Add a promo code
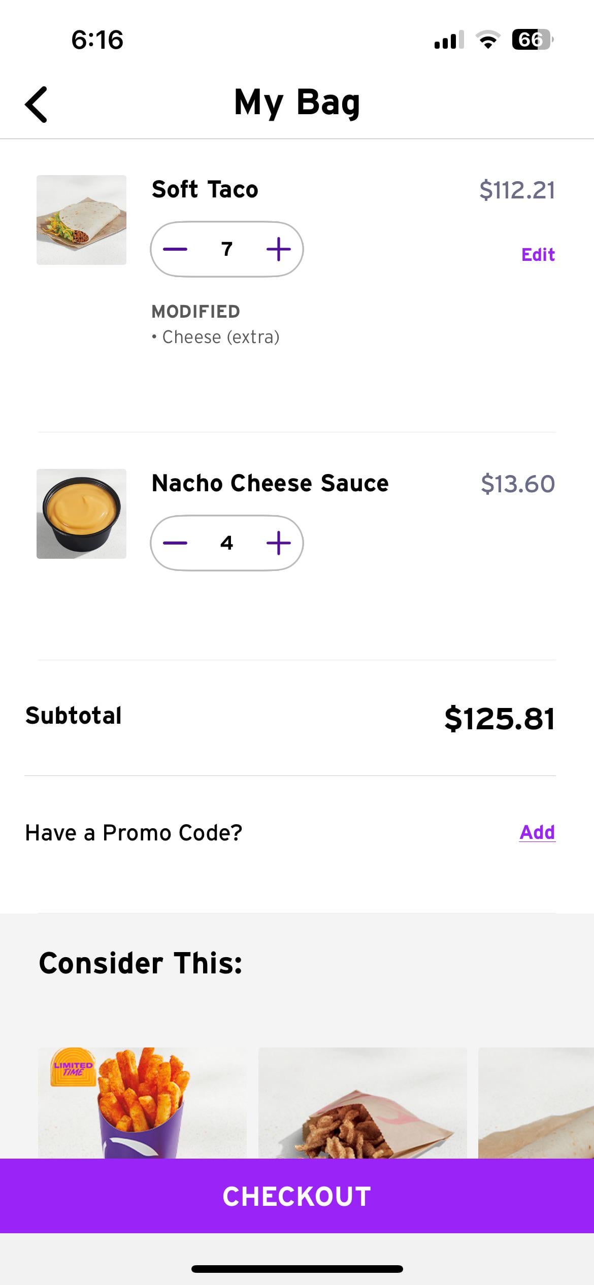Screen dimensions: 594x1285 pos(537,832)
